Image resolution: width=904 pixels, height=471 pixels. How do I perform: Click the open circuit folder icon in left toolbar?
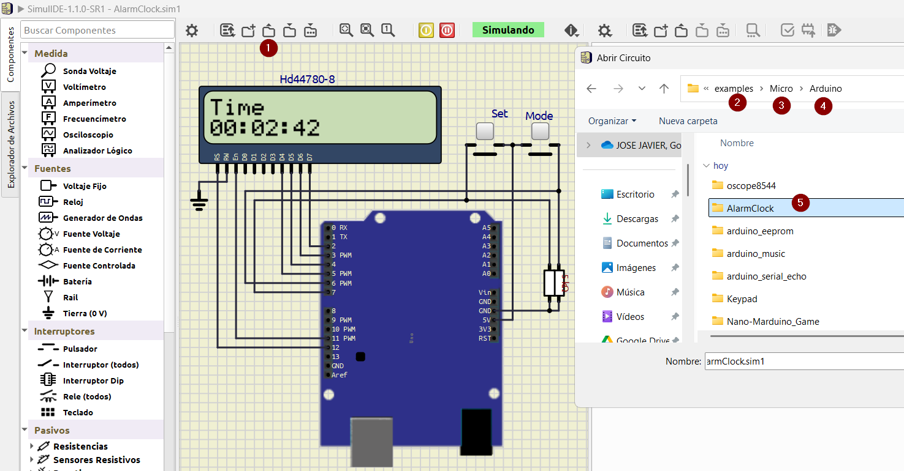(268, 30)
